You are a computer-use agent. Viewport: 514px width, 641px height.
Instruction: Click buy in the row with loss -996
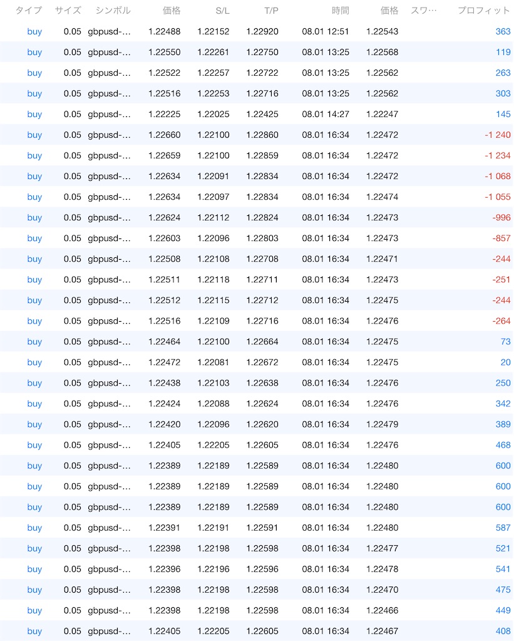[34, 218]
